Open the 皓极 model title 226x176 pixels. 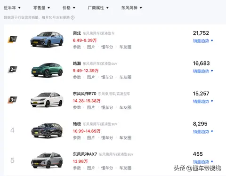tap(77, 124)
